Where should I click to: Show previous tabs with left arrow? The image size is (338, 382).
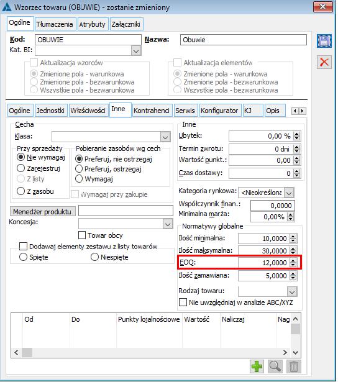click(x=295, y=111)
